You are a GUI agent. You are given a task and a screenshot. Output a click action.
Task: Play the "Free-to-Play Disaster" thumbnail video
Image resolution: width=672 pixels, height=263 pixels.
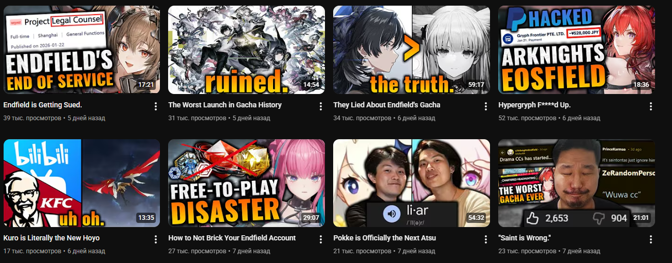point(246,183)
